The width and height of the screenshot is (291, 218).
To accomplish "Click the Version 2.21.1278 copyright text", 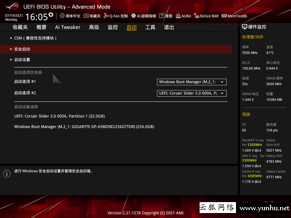I will [145, 213].
